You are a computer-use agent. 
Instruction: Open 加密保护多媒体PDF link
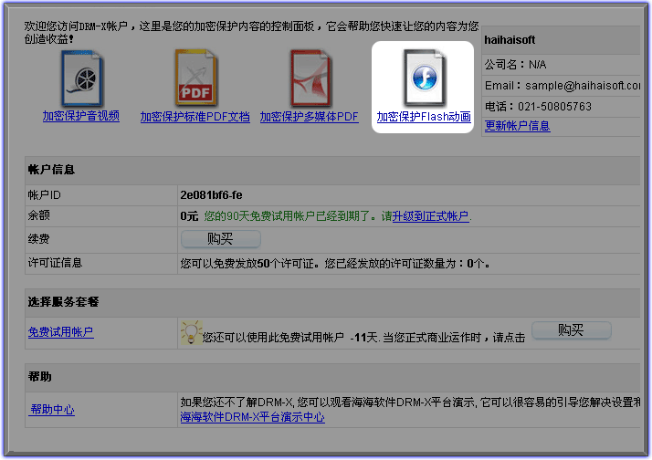click(x=309, y=117)
